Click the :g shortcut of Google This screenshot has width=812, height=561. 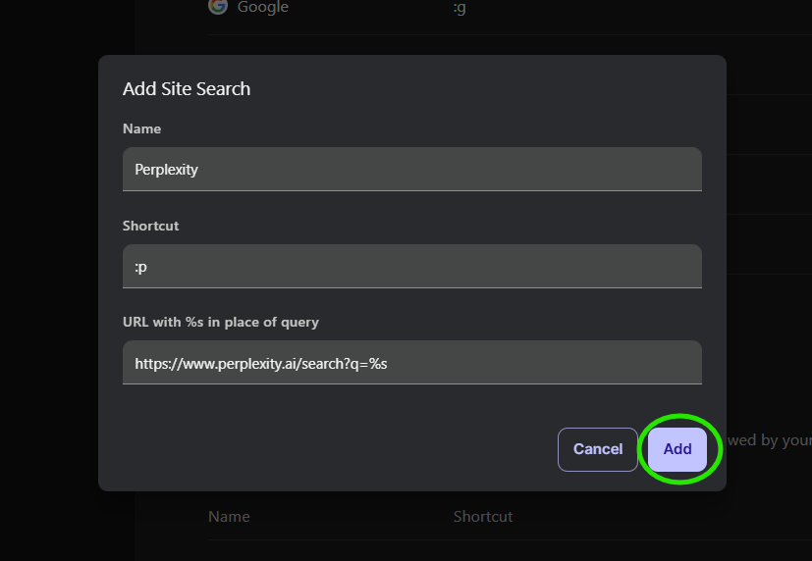[x=460, y=8]
